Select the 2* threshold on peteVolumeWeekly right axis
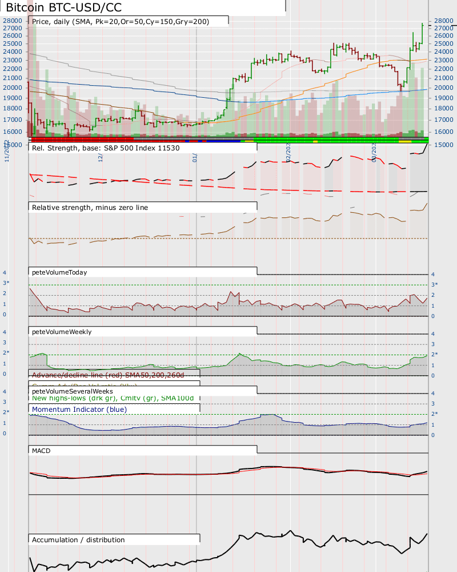 tap(434, 354)
